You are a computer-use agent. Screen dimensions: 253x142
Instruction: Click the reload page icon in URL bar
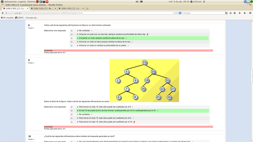[176, 13]
